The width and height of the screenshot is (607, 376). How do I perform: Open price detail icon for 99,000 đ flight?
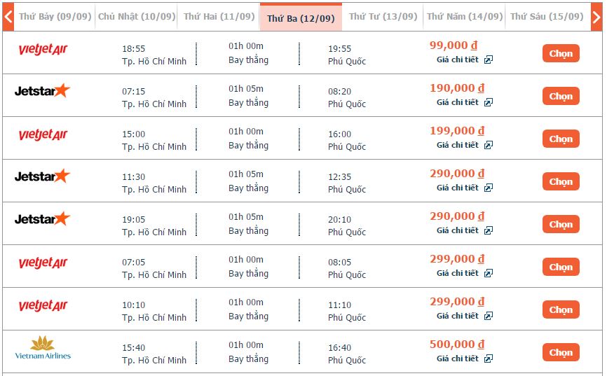tap(488, 60)
